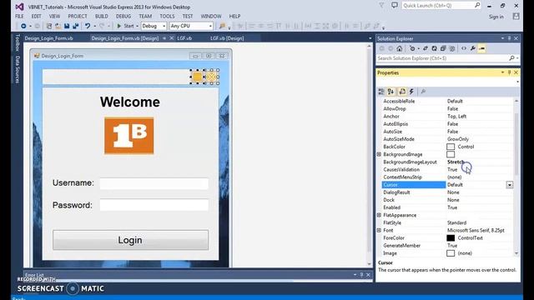This screenshot has height=300, width=534.
Task: Click the BackColor Control color swatch
Action: 451,147
